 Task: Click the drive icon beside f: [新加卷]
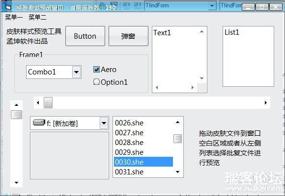(39, 122)
